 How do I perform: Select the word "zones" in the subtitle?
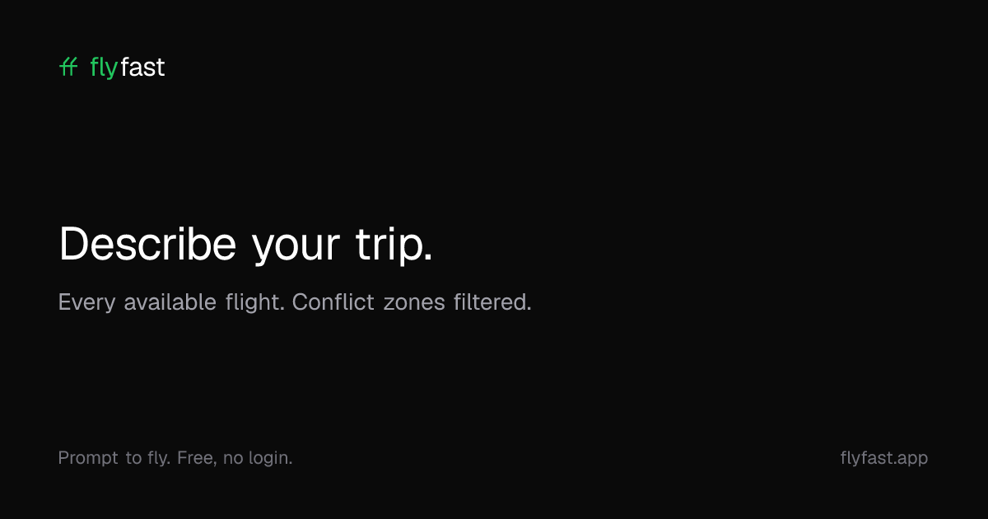point(415,302)
